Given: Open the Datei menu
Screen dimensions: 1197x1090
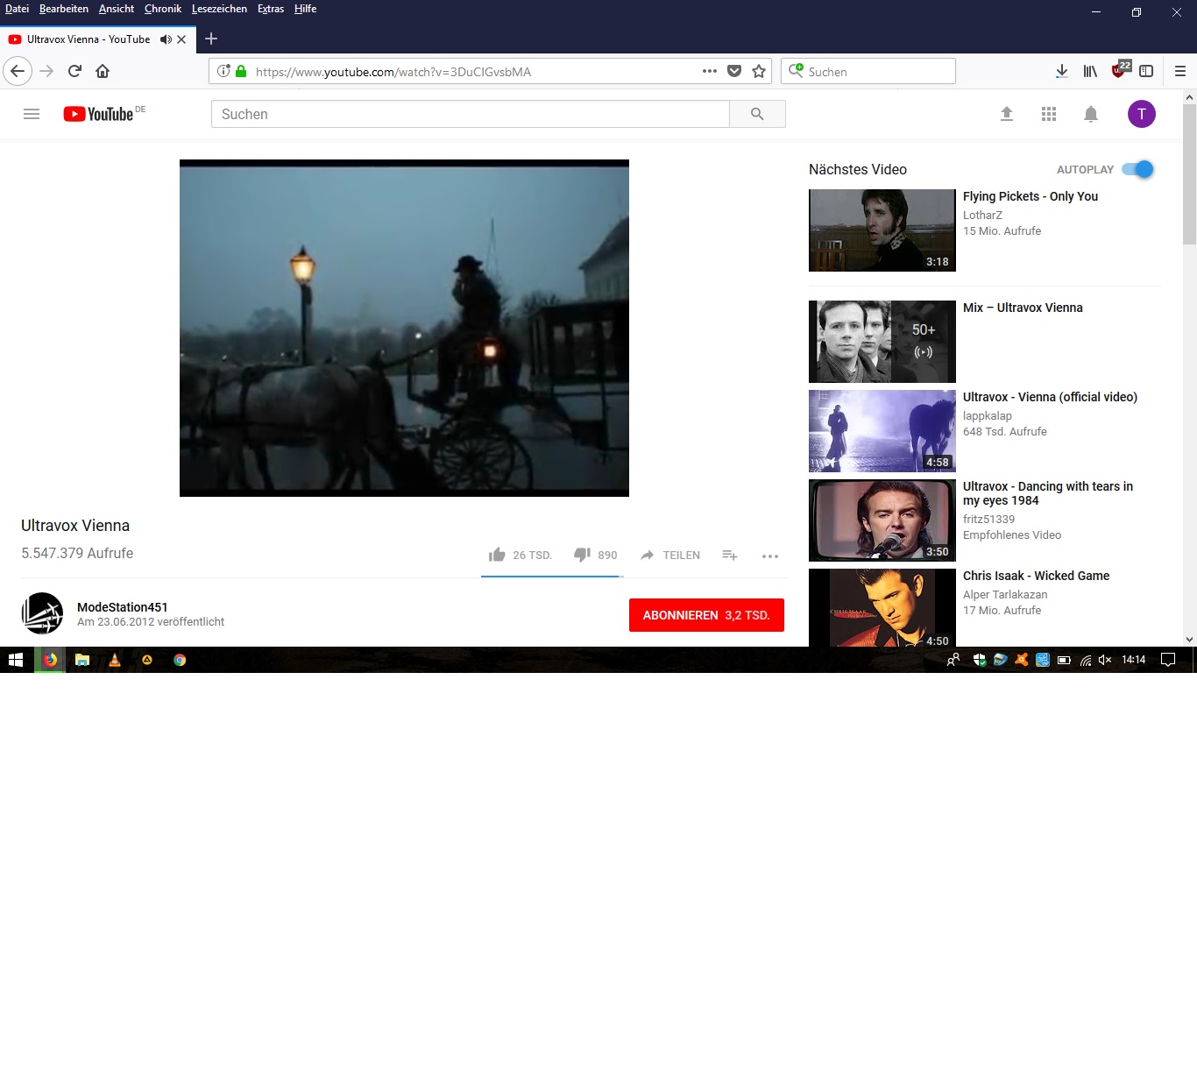Looking at the screenshot, I should coord(17,9).
